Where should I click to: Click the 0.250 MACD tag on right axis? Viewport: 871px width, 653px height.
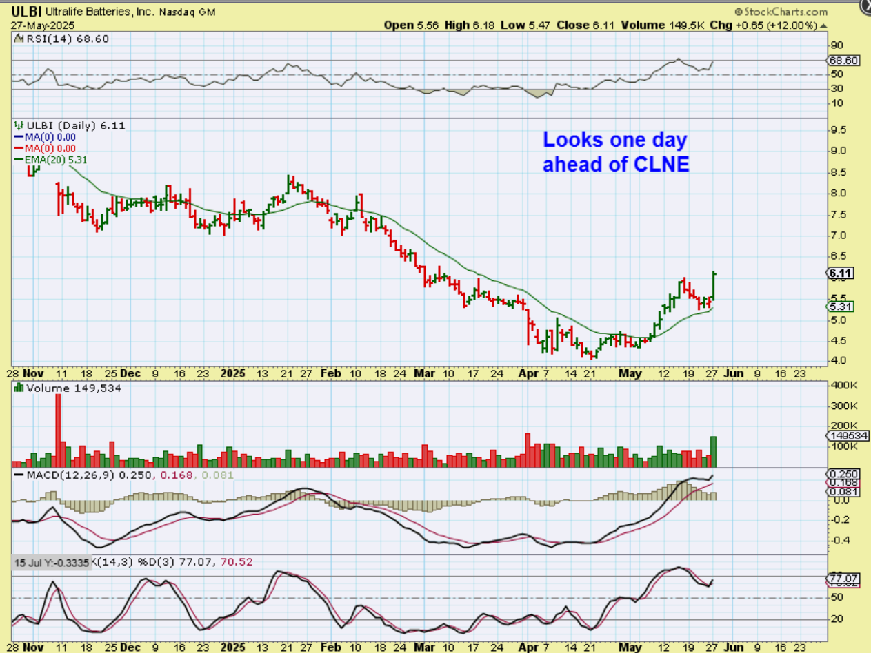841,475
